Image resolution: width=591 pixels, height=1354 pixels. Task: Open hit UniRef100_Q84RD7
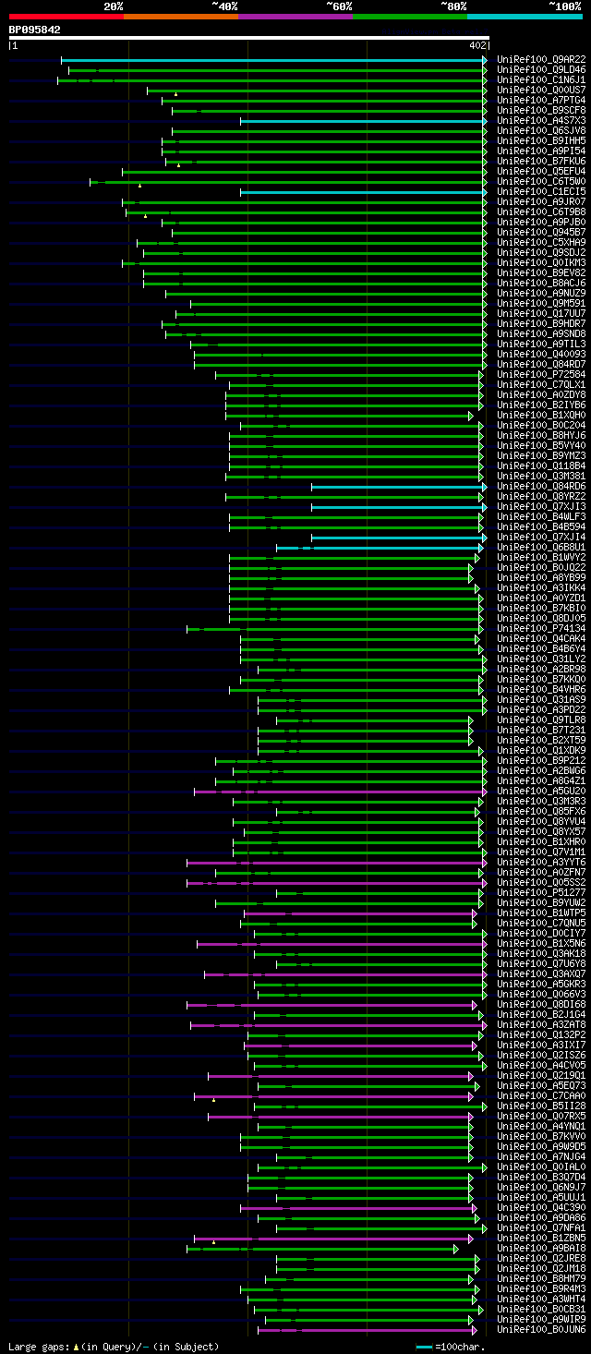[541, 364]
